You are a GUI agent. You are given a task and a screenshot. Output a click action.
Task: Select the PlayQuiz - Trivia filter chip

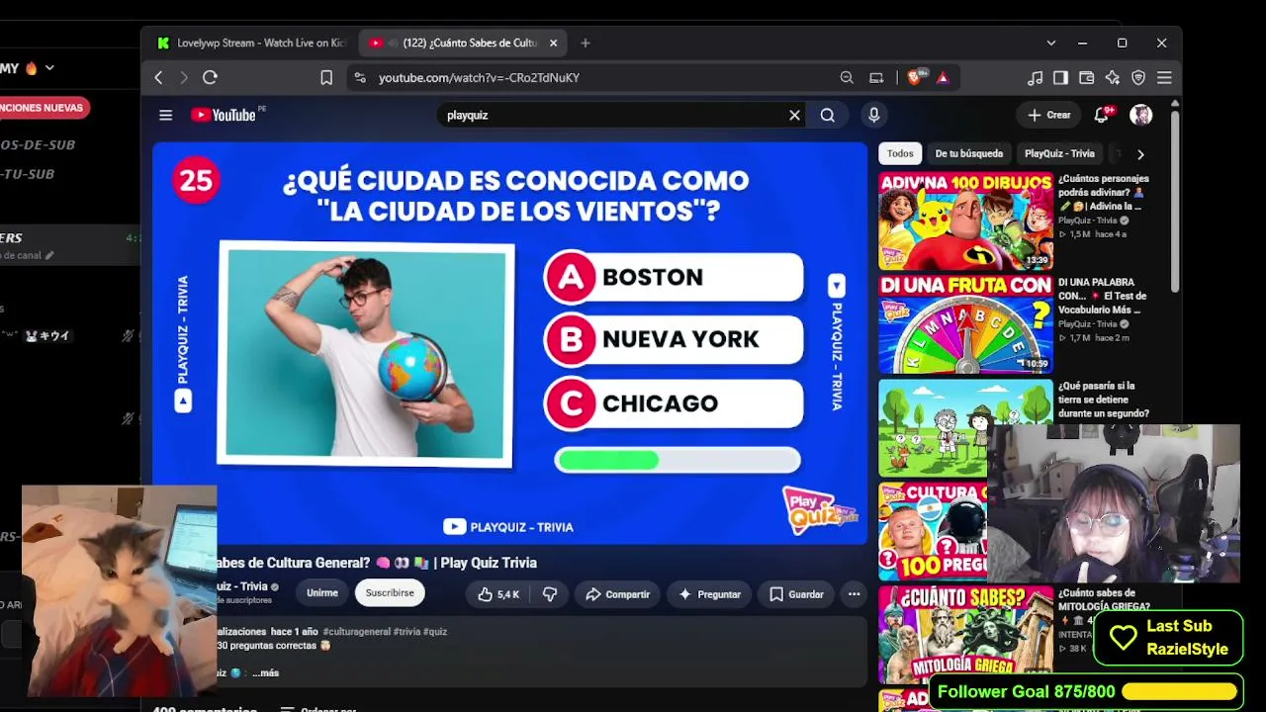click(x=1059, y=153)
